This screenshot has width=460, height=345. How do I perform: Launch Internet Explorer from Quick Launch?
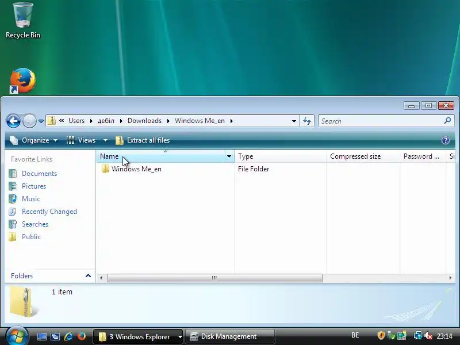coord(68,336)
